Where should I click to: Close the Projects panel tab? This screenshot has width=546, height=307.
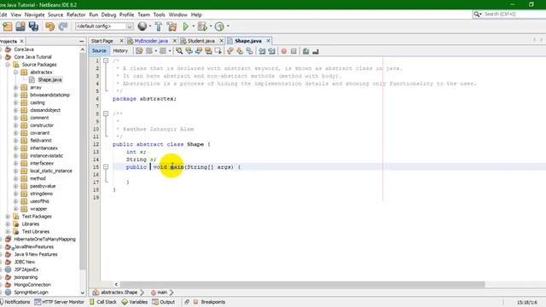[21, 41]
